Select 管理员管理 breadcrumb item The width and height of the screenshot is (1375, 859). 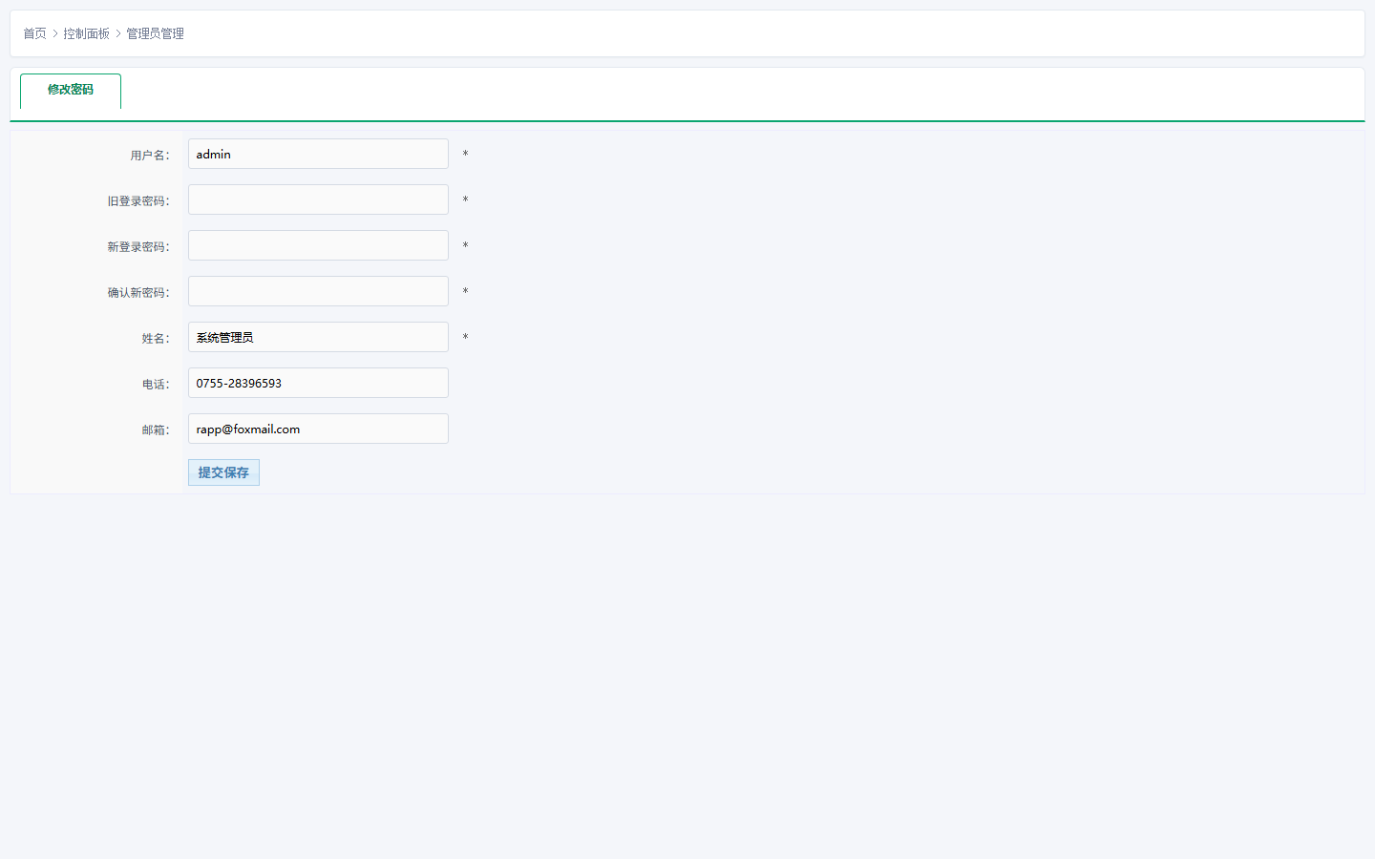(155, 33)
